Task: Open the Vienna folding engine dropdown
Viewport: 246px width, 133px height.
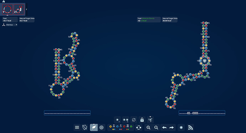Action: pyautogui.click(x=12, y=25)
